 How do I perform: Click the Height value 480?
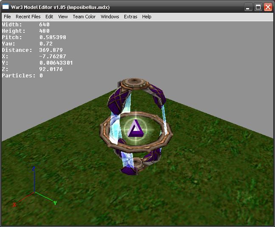pyautogui.click(x=45, y=31)
